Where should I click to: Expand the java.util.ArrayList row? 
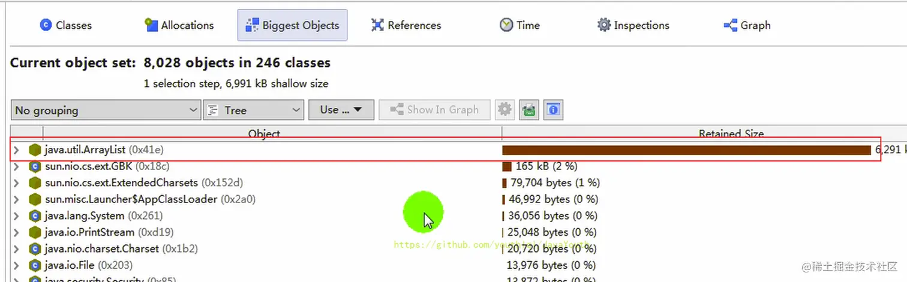pos(17,150)
